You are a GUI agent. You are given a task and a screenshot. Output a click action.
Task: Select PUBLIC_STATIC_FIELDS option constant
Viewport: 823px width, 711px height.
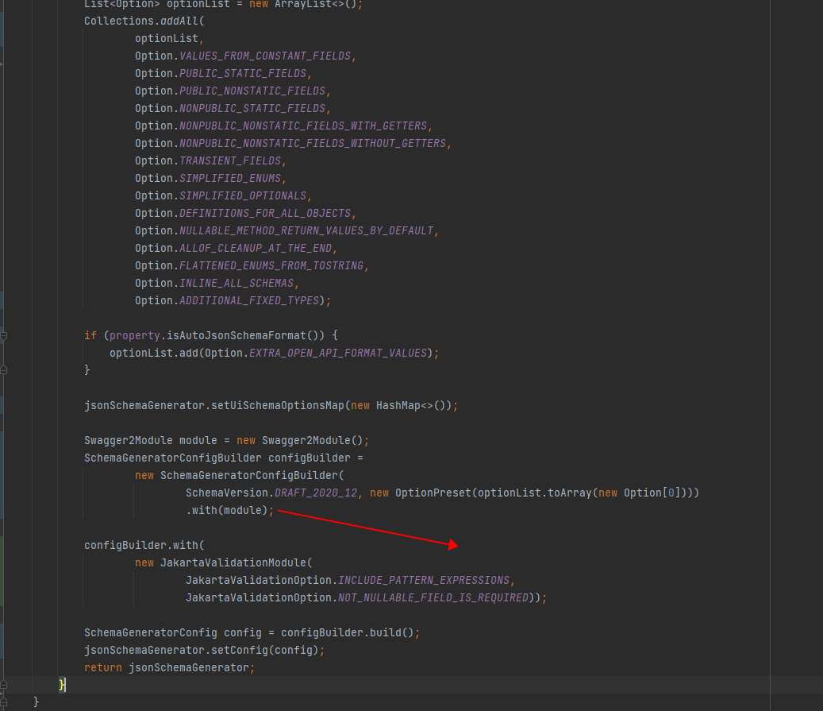(x=243, y=73)
